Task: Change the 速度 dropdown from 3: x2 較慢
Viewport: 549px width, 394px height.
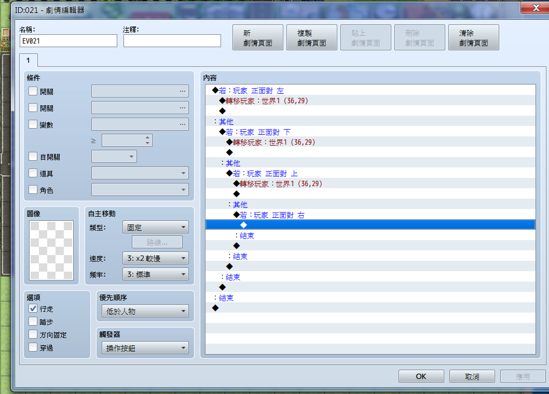Action: click(156, 258)
